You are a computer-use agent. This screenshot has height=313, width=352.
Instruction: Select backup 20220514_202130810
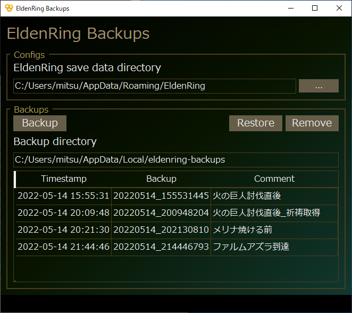[x=161, y=230]
